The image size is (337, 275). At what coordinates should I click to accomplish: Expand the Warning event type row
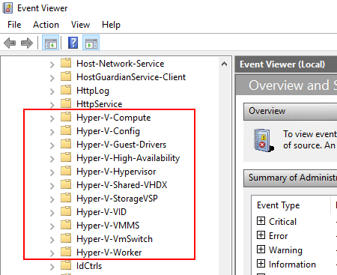[x=261, y=250]
